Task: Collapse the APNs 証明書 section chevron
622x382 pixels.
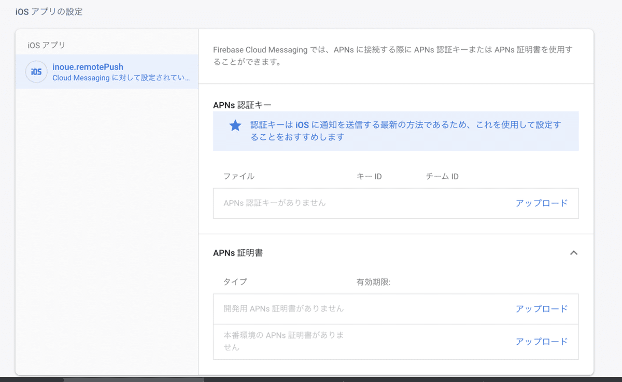Action: tap(573, 253)
